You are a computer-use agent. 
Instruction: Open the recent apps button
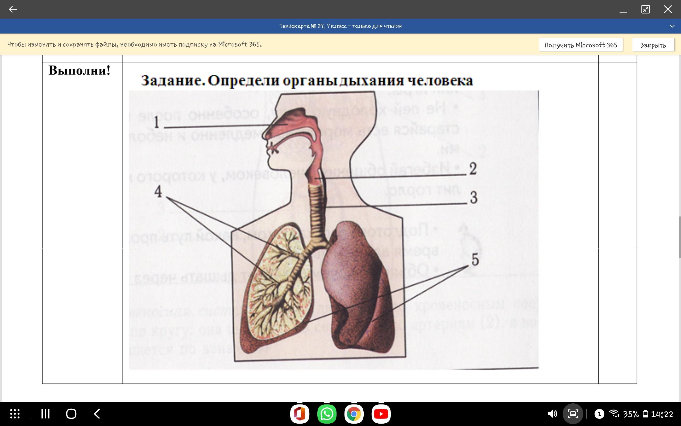[x=45, y=413]
